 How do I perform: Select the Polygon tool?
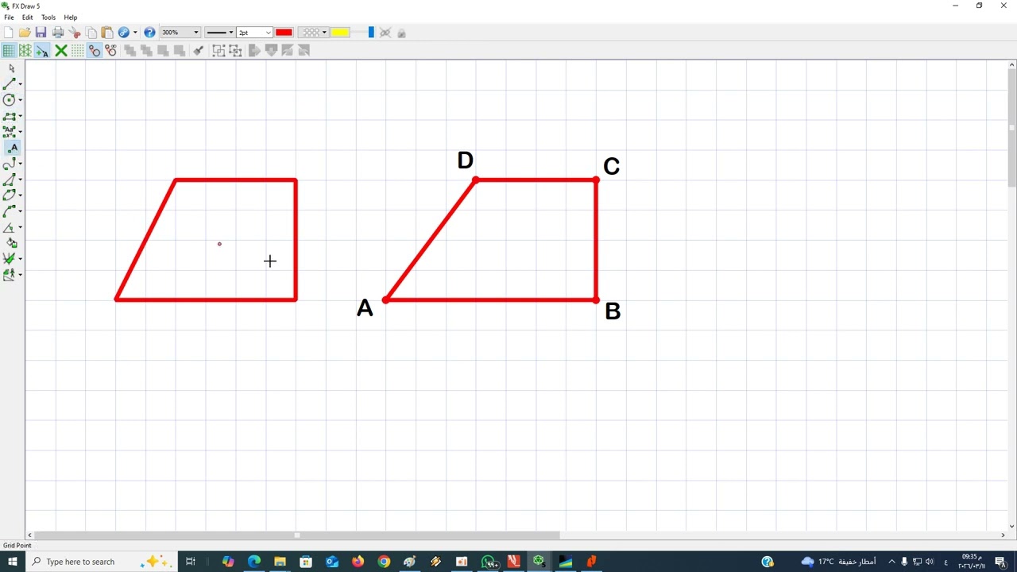[10, 116]
